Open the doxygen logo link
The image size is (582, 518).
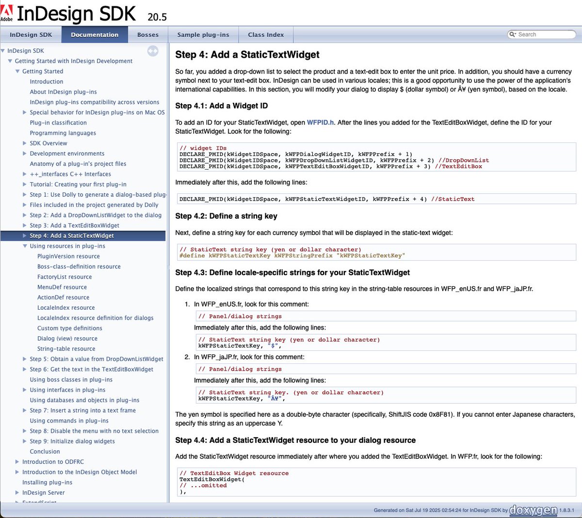tap(533, 510)
